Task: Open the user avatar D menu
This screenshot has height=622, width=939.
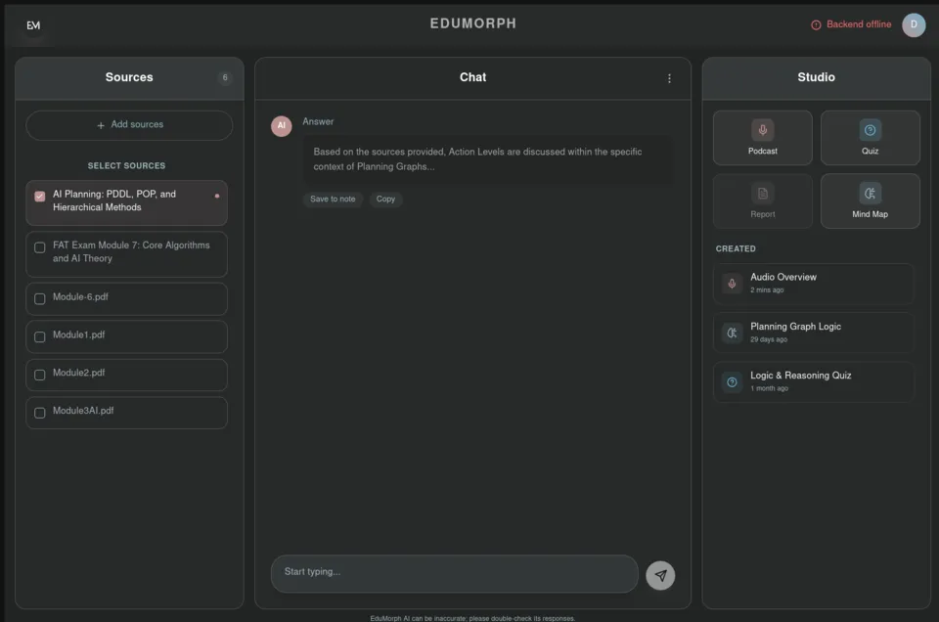Action: tap(914, 24)
